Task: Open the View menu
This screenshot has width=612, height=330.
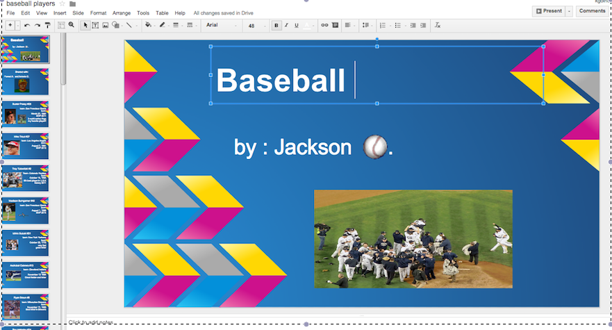Action: tap(42, 13)
